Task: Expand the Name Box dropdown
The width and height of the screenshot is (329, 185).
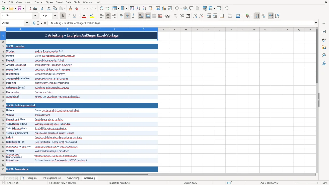Action: coord(27,23)
